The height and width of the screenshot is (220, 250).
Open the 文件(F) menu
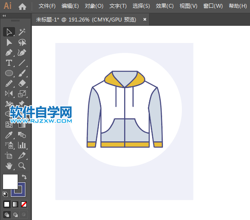pyautogui.click(x=47, y=6)
